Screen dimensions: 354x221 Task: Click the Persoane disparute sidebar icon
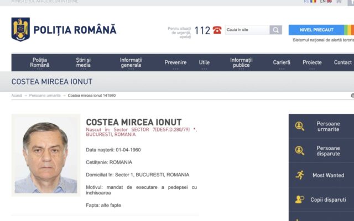coord(299,150)
